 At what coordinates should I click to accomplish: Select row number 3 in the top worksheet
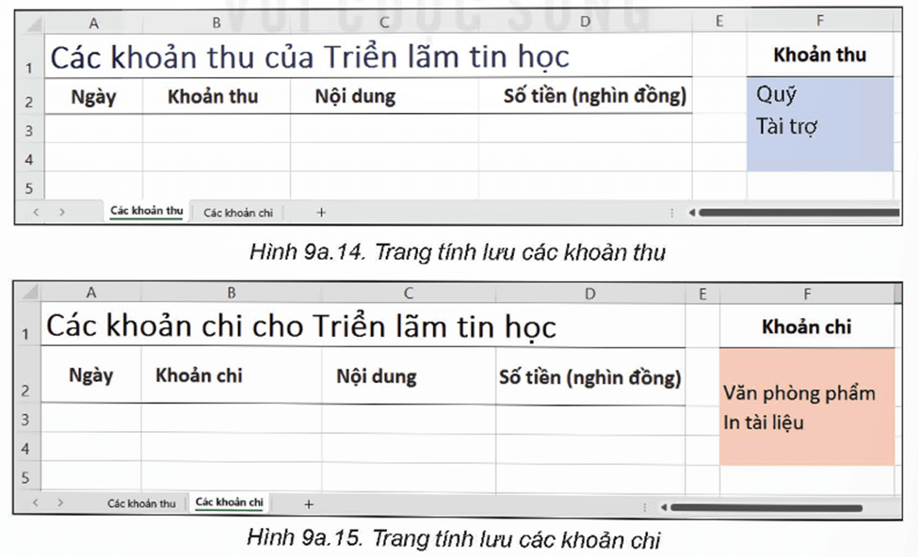click(27, 130)
